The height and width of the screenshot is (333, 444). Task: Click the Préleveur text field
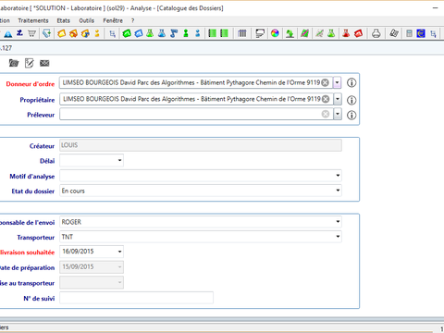click(x=196, y=114)
